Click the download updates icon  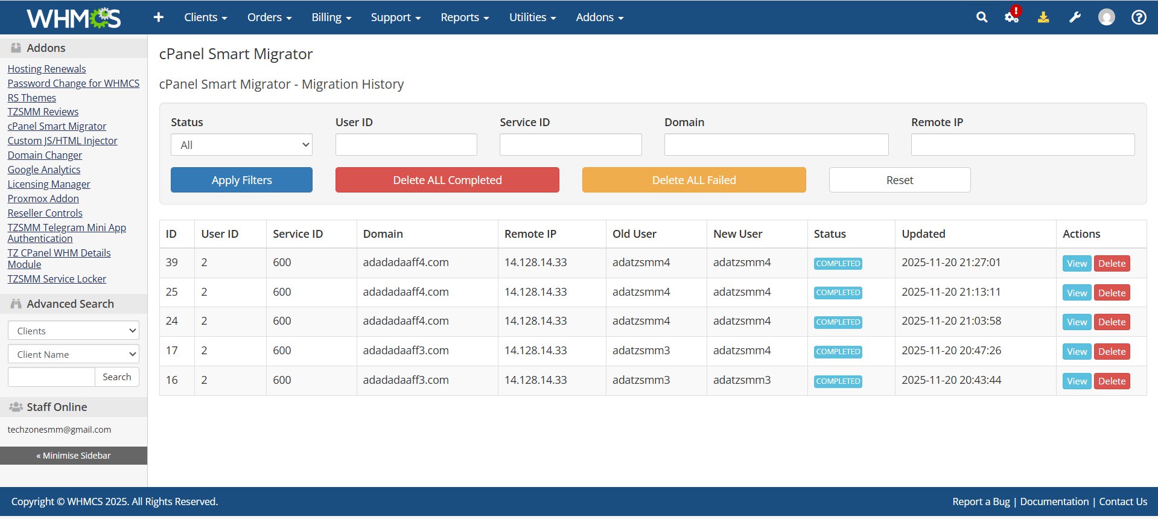(x=1043, y=18)
